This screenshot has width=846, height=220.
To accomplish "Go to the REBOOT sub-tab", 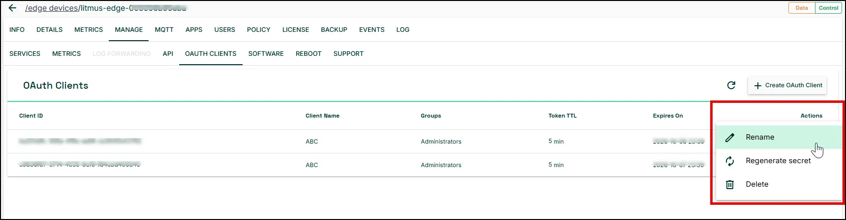I will coord(309,53).
